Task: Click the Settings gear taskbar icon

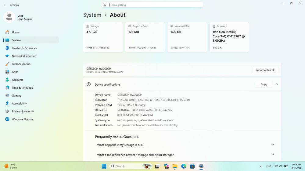Action: click(x=201, y=166)
